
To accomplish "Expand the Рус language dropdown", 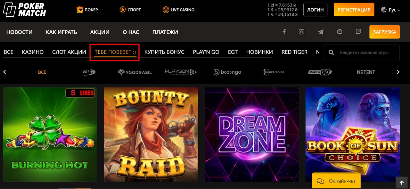I will tap(391, 10).
